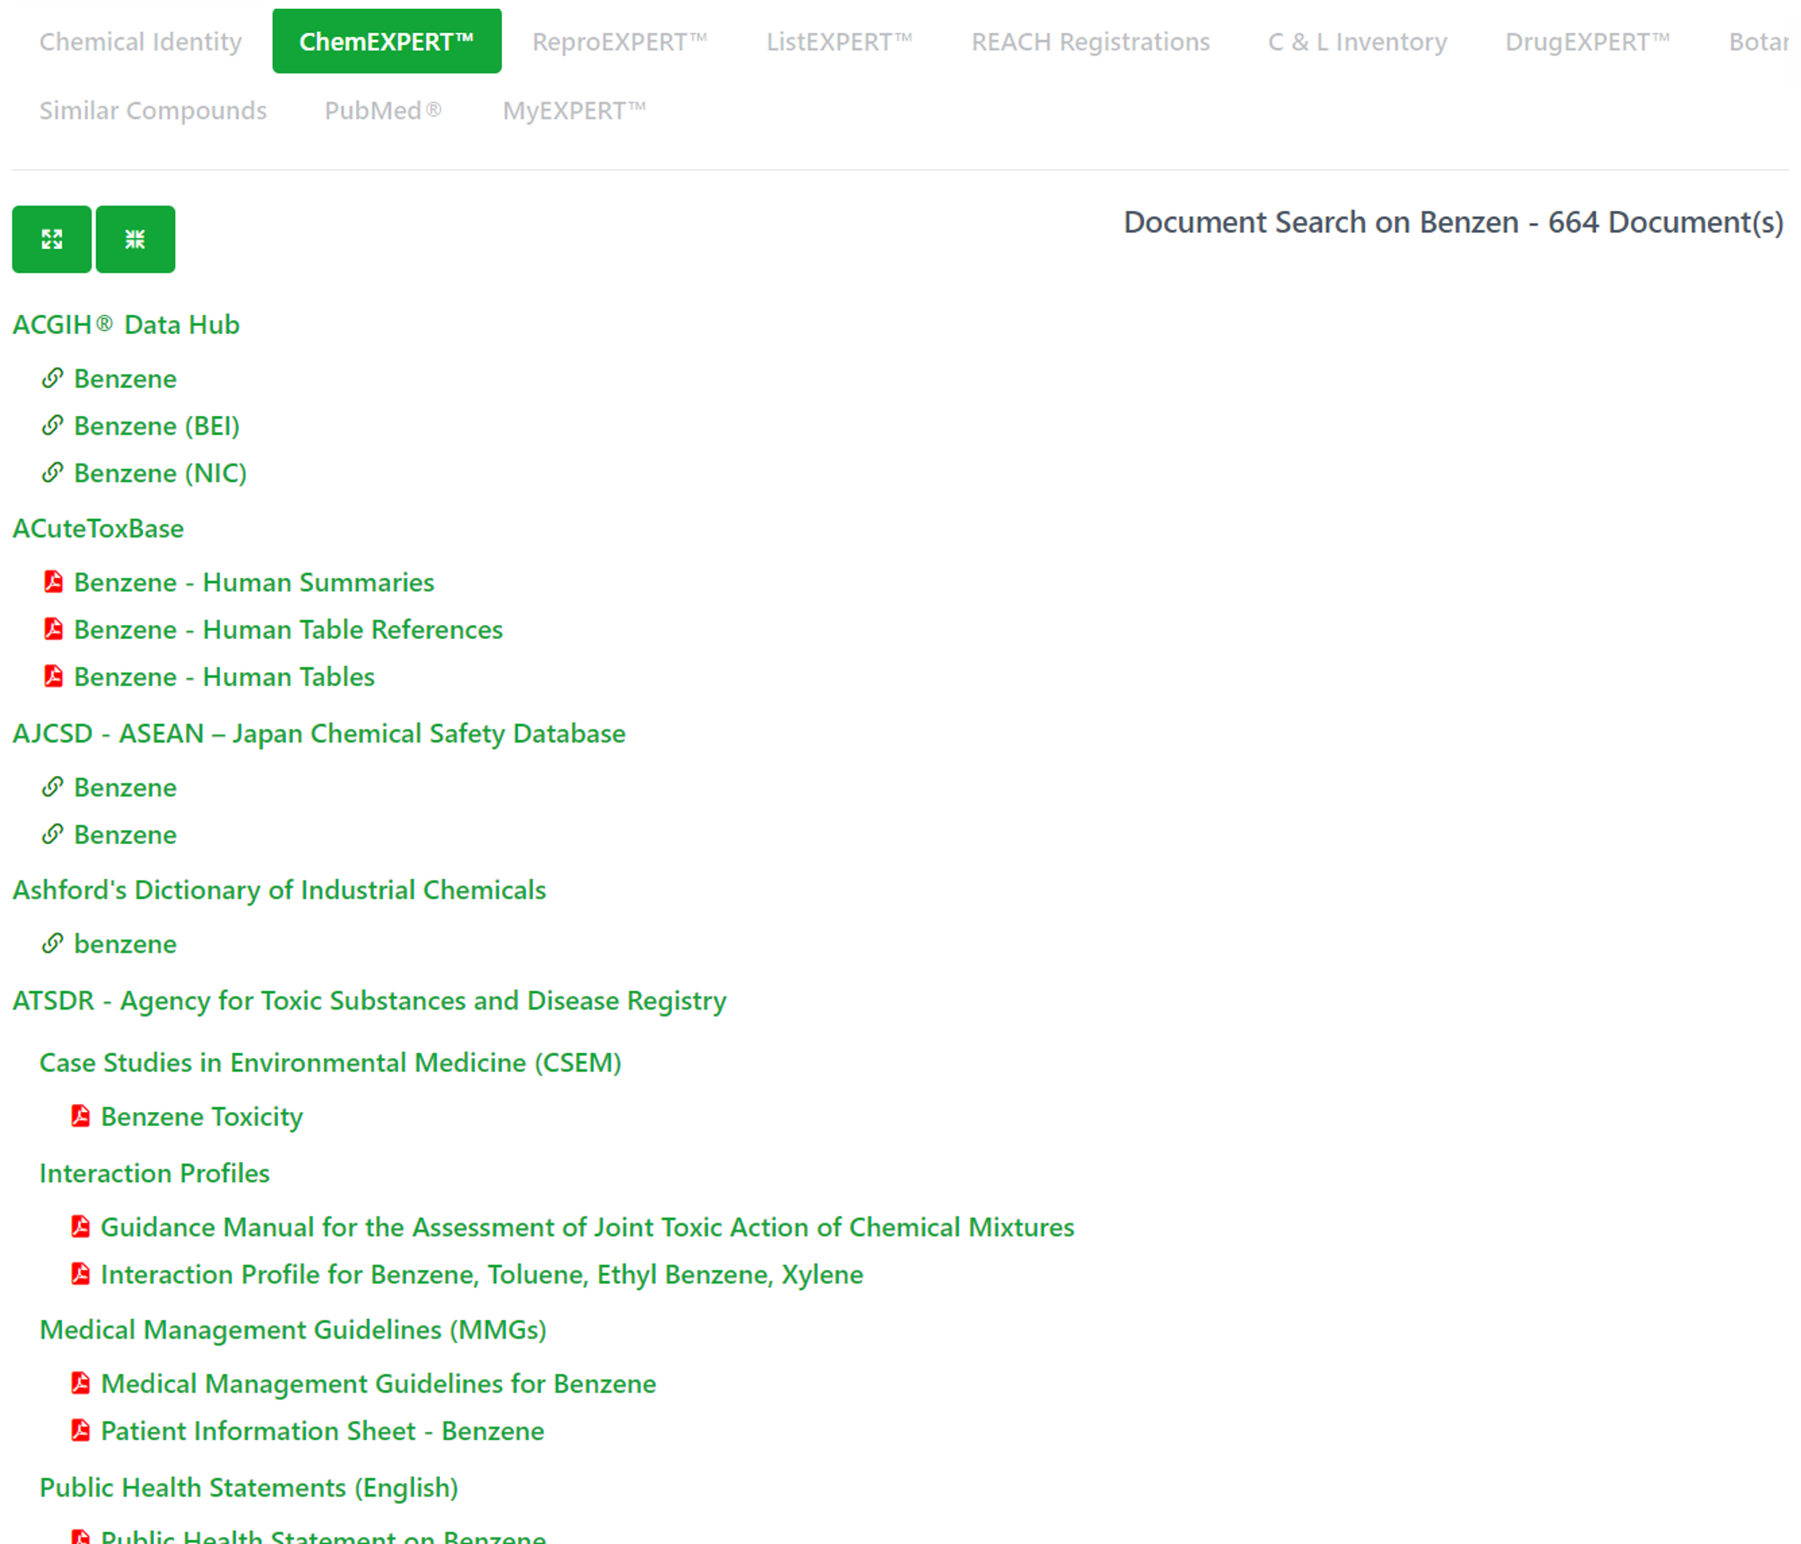Collapse Public Health Statements (English) group
The width and height of the screenshot is (1801, 1544).
tap(248, 1487)
